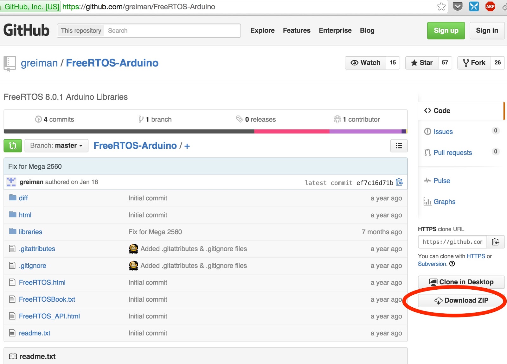This screenshot has height=364, width=507.
Task: Copy latest commit SHA clipboard icon
Action: point(400,182)
